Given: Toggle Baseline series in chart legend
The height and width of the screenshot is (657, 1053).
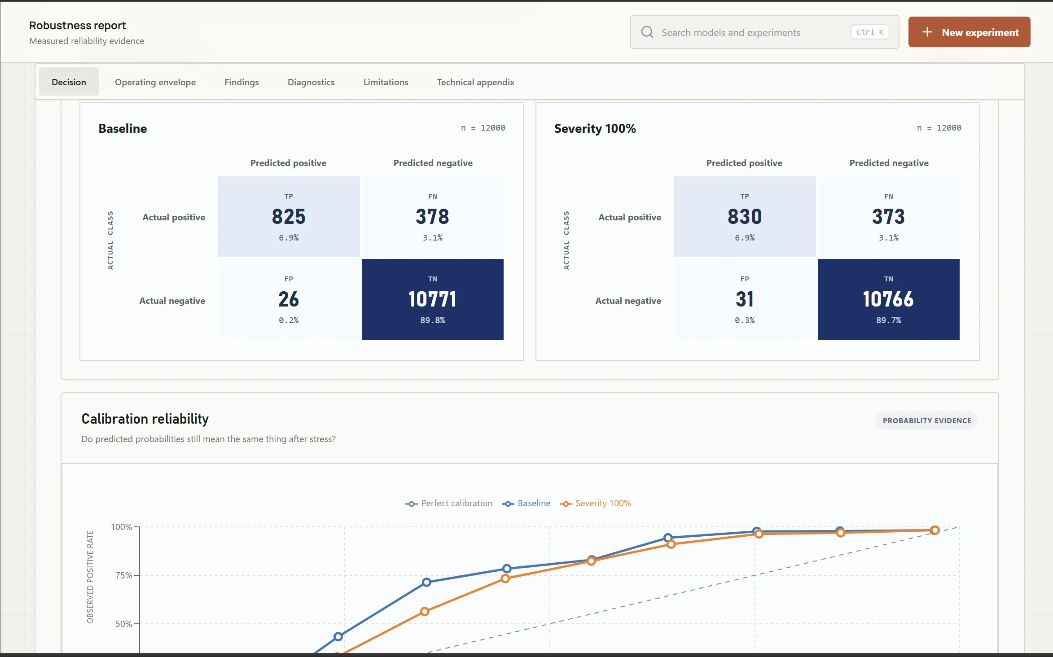Looking at the screenshot, I should [x=526, y=504].
